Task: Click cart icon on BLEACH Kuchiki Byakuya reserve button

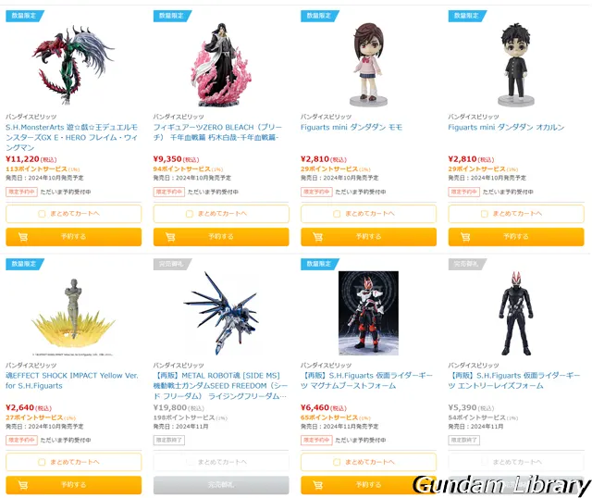Action: (x=170, y=237)
